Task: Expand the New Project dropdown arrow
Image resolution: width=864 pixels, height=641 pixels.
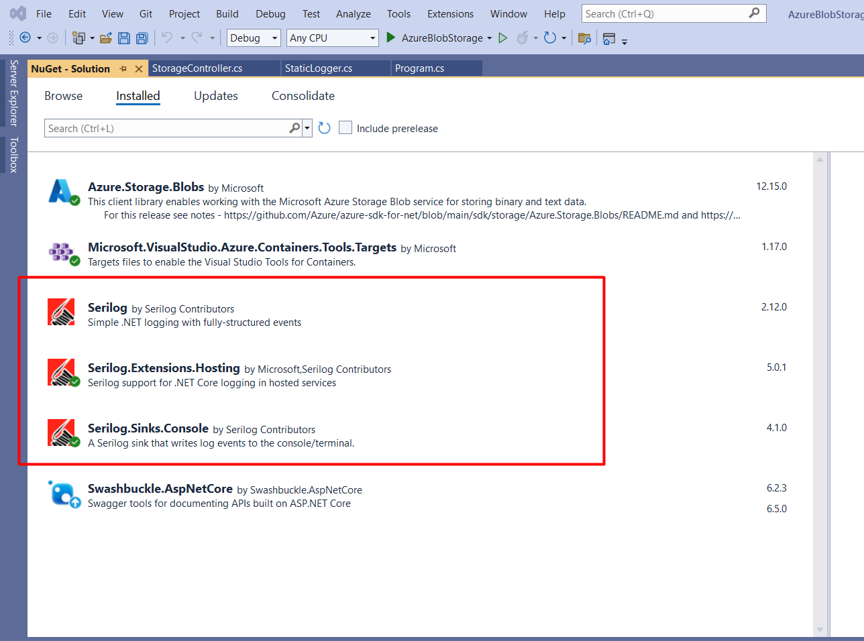Action: tap(92, 38)
